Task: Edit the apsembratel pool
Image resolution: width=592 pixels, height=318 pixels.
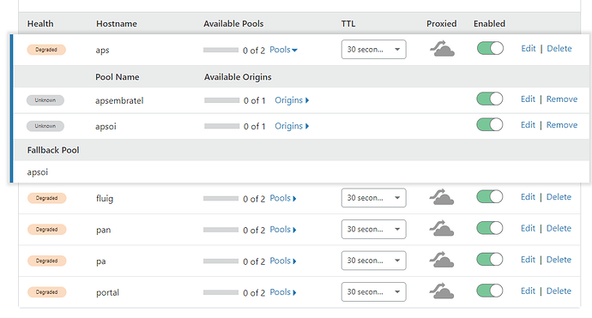Action: tap(528, 99)
